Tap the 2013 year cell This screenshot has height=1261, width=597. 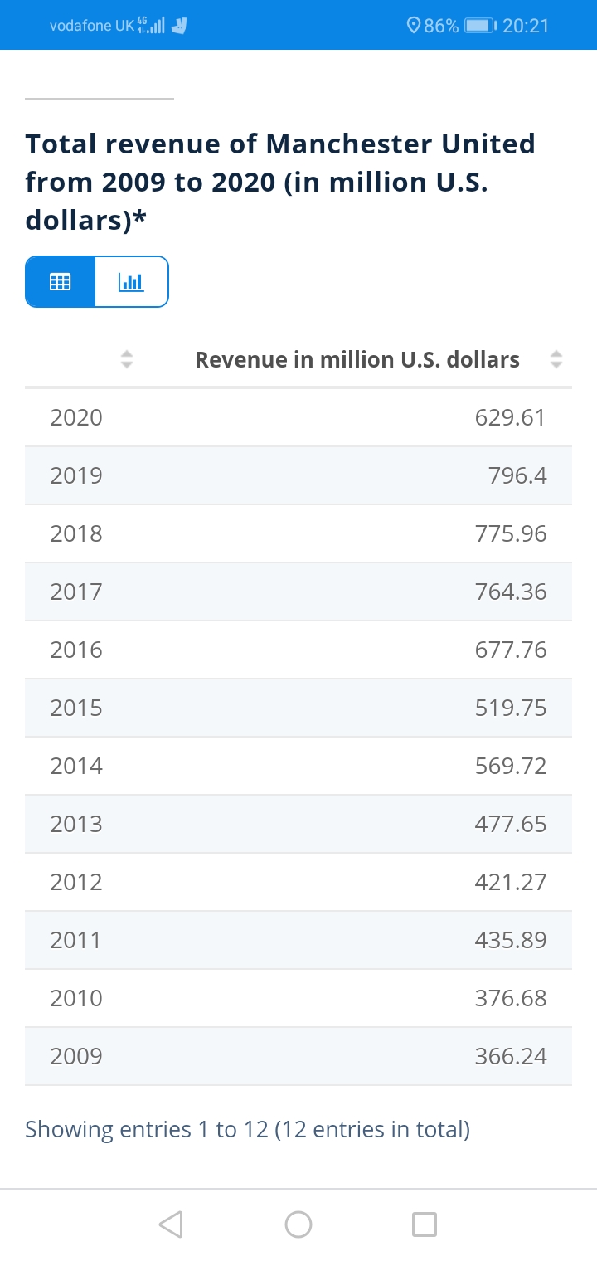click(x=76, y=824)
